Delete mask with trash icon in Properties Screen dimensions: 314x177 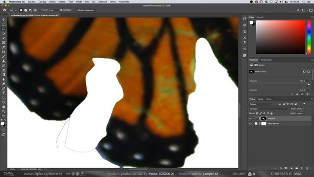coord(308,94)
